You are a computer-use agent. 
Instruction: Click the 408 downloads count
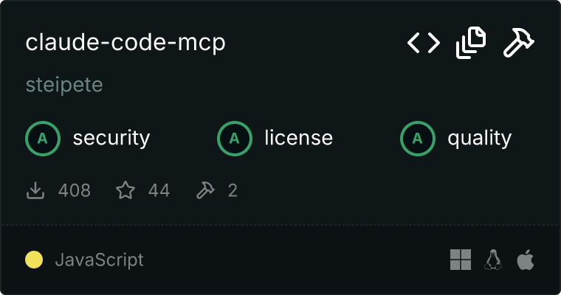pos(75,190)
